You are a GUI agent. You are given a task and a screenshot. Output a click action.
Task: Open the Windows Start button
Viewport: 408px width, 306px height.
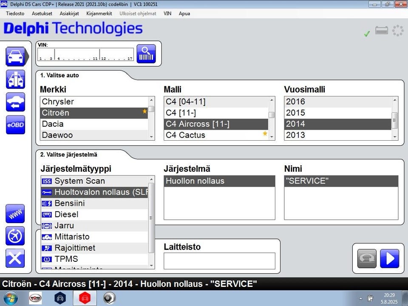coord(10,298)
